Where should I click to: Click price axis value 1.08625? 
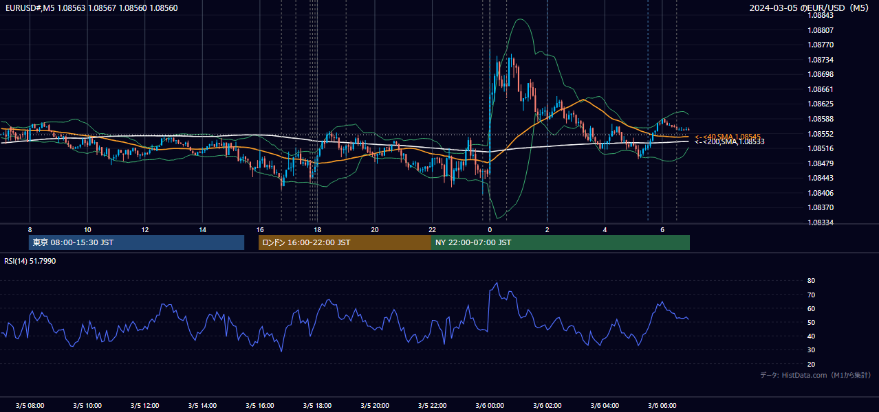[821, 104]
